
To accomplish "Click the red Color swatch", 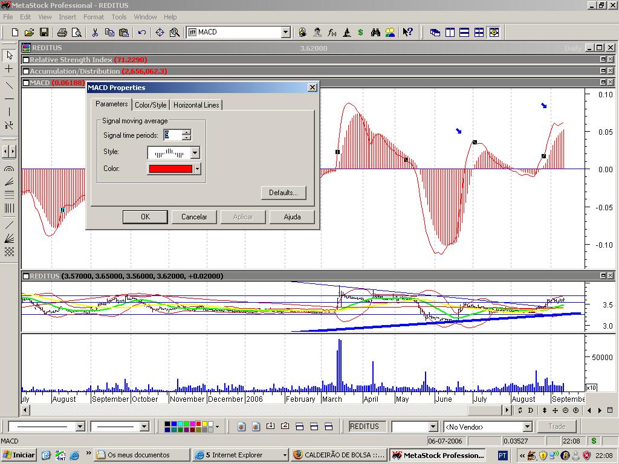I will (x=170, y=169).
